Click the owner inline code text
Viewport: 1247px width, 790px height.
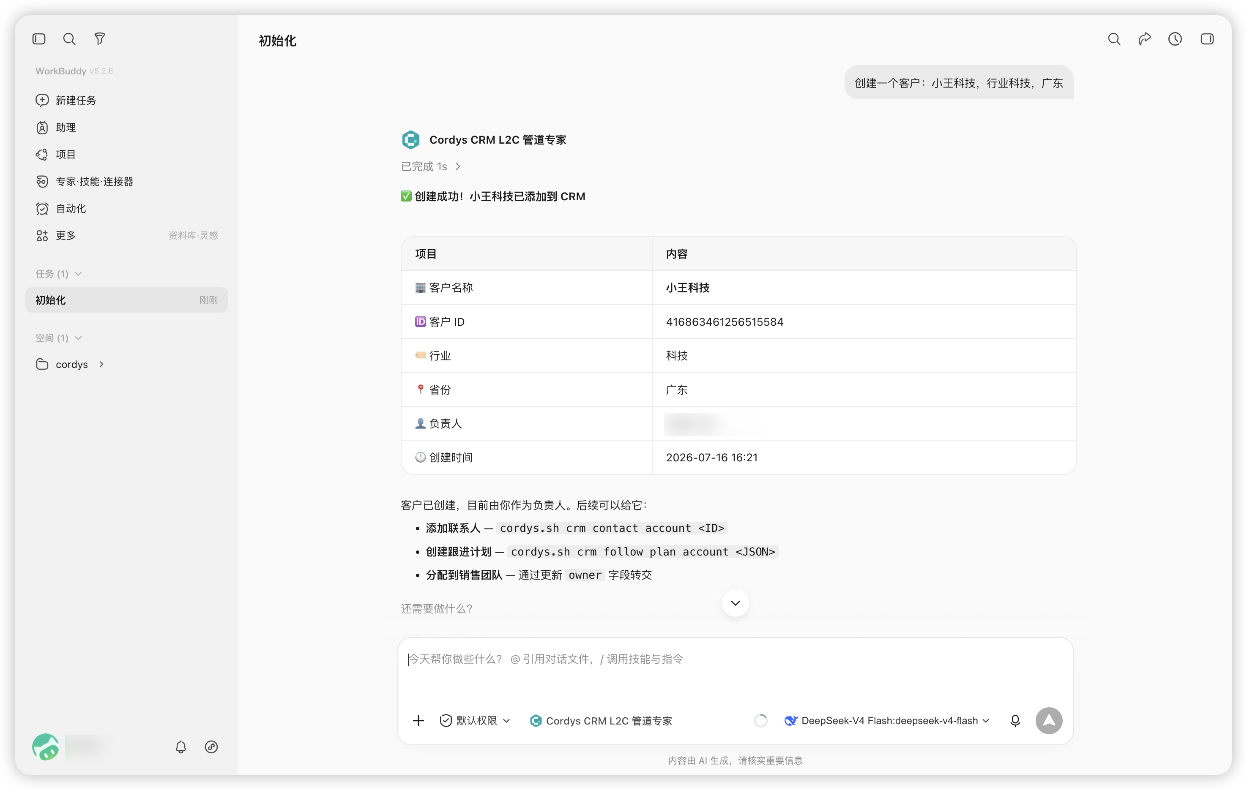tap(585, 575)
